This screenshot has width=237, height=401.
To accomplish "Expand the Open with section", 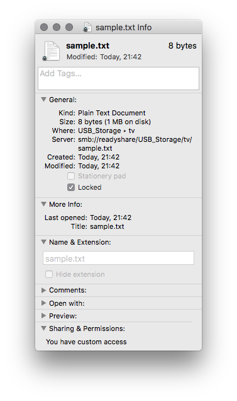I will click(43, 303).
